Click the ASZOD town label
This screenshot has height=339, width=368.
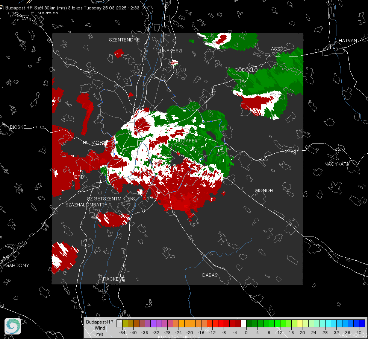click(279, 49)
